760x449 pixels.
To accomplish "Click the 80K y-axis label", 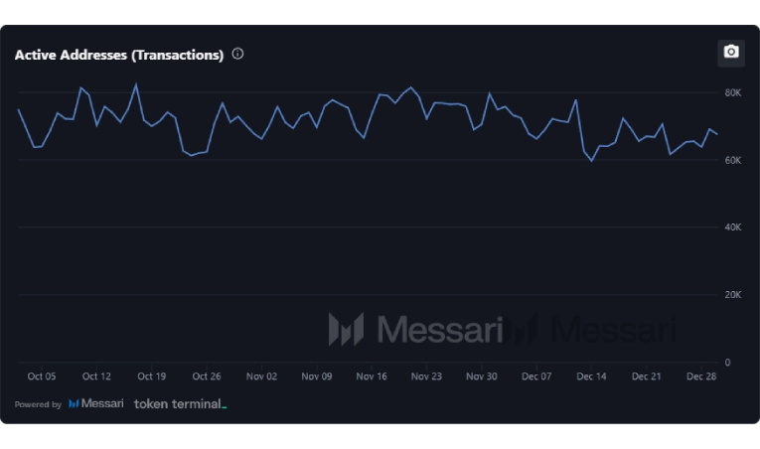I will click(733, 92).
